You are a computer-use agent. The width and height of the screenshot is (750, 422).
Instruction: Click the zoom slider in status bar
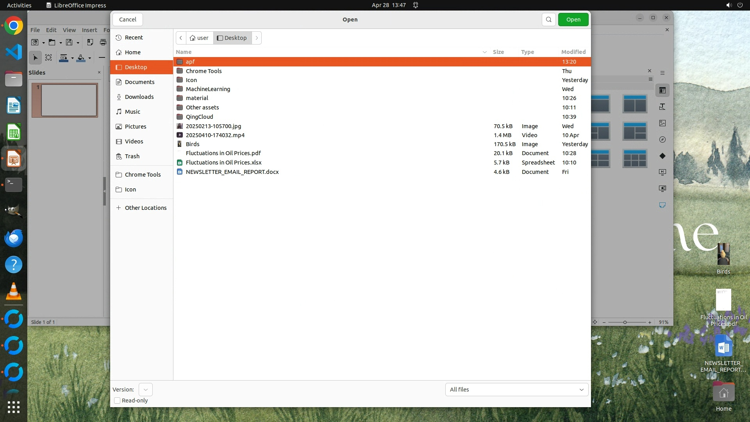625,322
